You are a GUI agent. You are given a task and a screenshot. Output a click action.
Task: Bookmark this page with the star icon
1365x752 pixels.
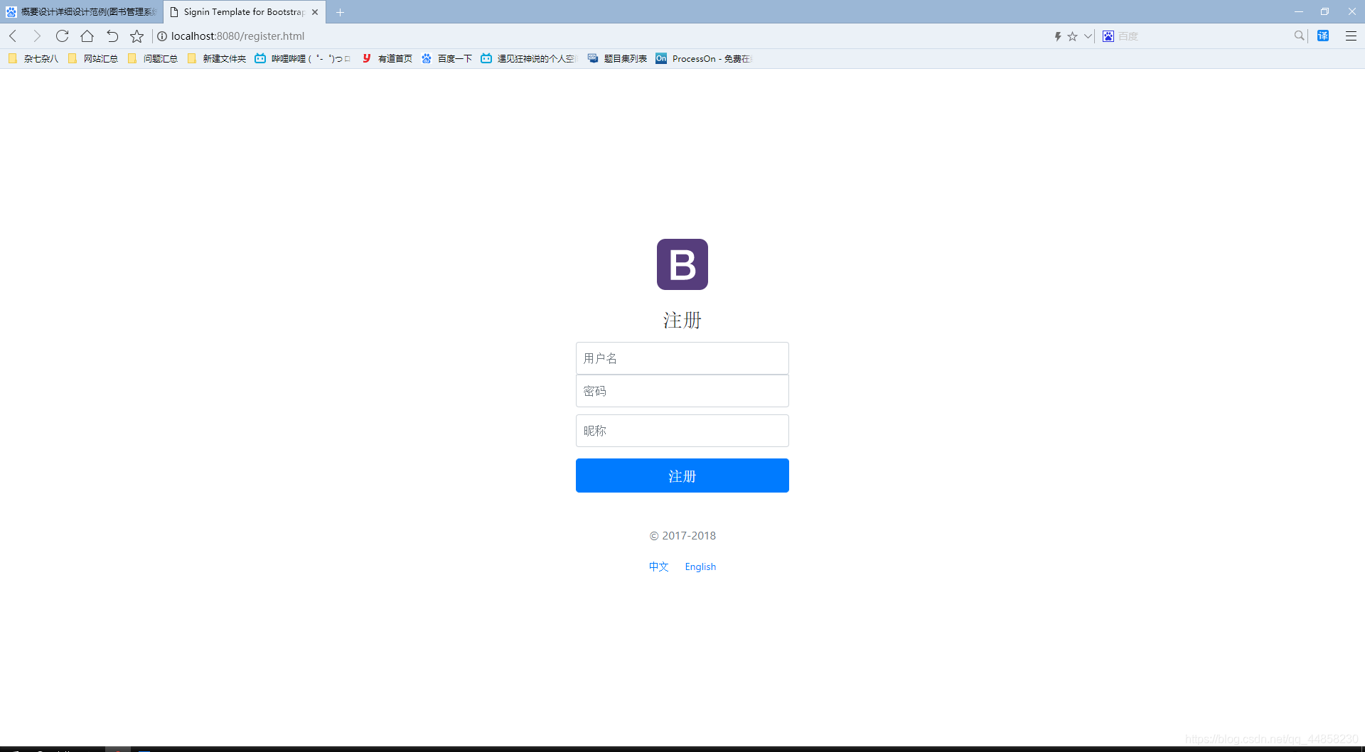click(137, 36)
